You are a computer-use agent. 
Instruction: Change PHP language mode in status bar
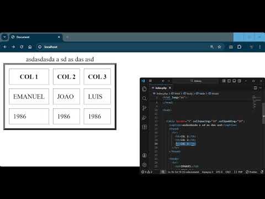tap(239, 172)
